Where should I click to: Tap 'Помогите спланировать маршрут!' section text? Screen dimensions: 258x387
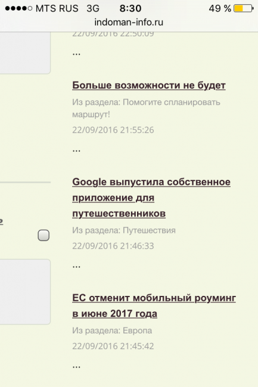tap(146, 108)
